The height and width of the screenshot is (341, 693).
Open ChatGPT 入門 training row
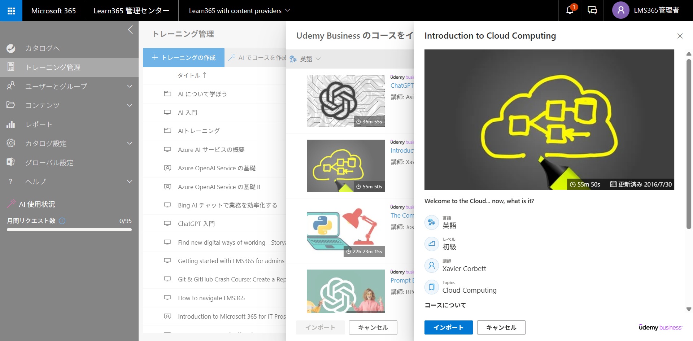[x=214, y=224]
